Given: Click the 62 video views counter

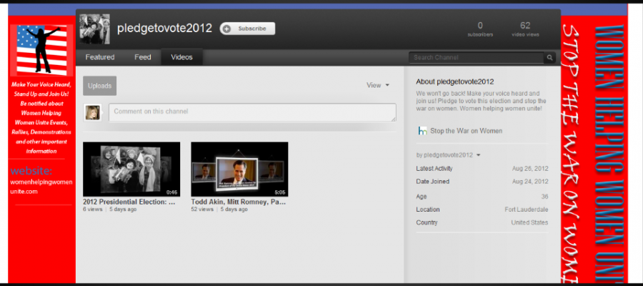Looking at the screenshot, I should click(x=525, y=29).
